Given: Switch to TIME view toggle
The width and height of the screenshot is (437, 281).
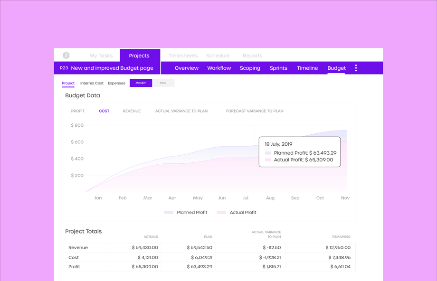Looking at the screenshot, I should 163,83.
